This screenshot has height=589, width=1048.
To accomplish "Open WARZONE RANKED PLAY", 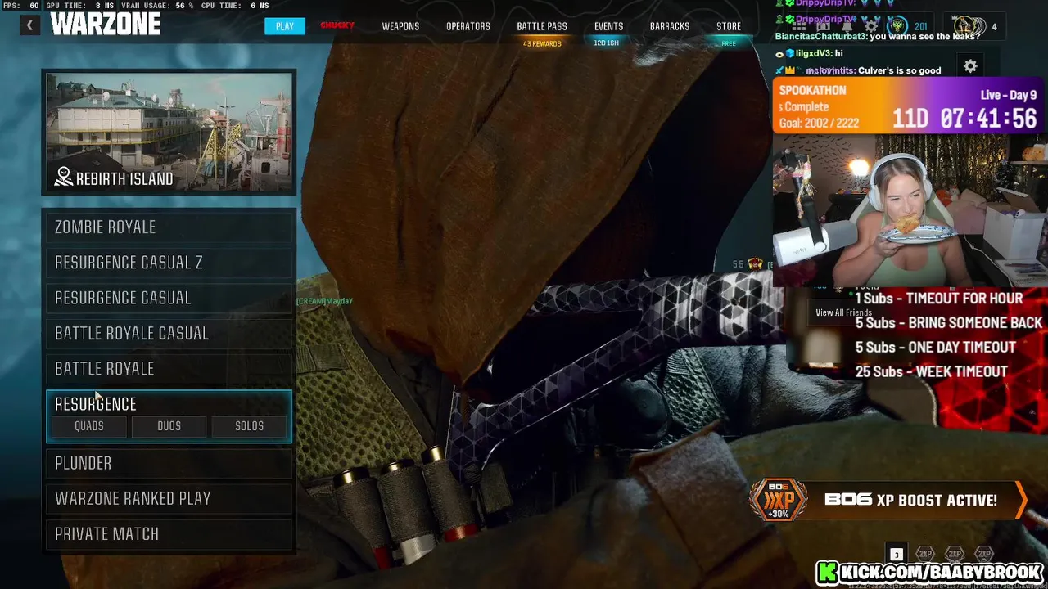I will [x=169, y=498].
